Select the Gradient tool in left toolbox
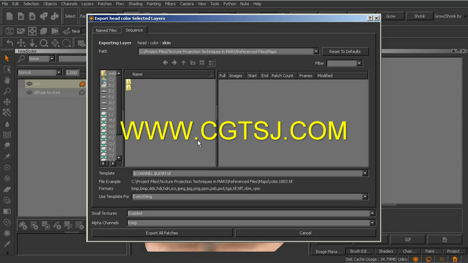 [7, 212]
